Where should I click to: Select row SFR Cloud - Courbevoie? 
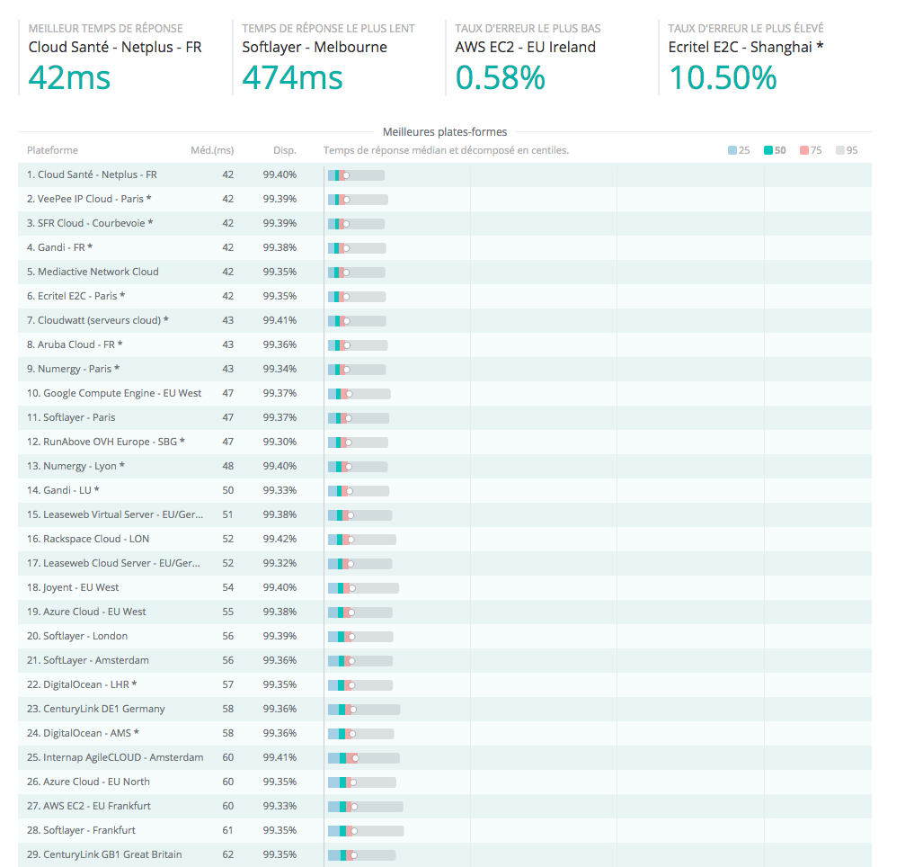[445, 223]
